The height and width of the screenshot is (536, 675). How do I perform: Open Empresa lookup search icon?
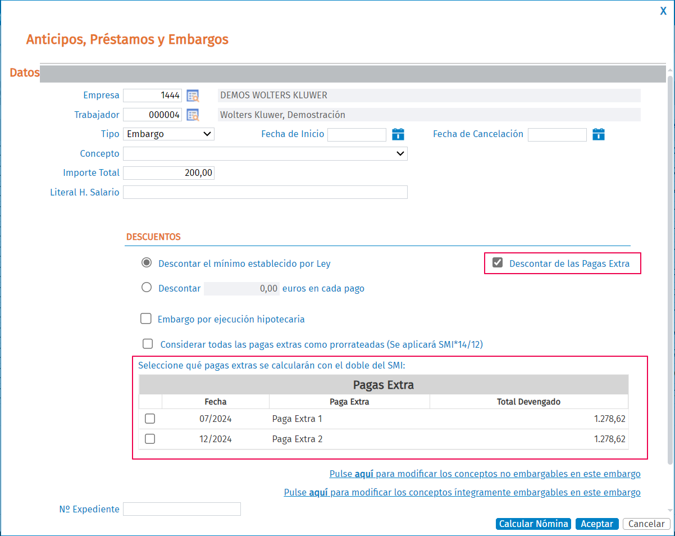click(193, 96)
